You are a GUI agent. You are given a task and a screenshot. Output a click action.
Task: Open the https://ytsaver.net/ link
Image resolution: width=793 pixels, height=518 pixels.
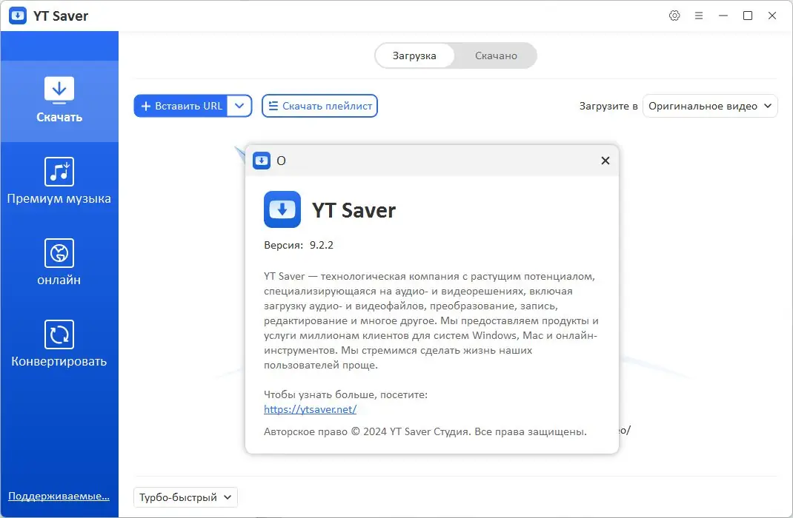(x=310, y=409)
